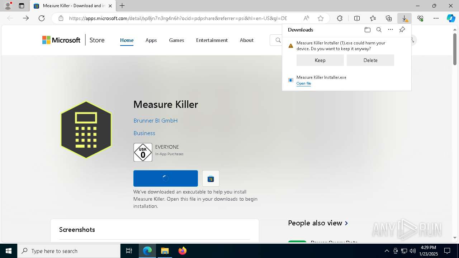
Task: Open Edge Settings and more menu
Action: pos(436,18)
